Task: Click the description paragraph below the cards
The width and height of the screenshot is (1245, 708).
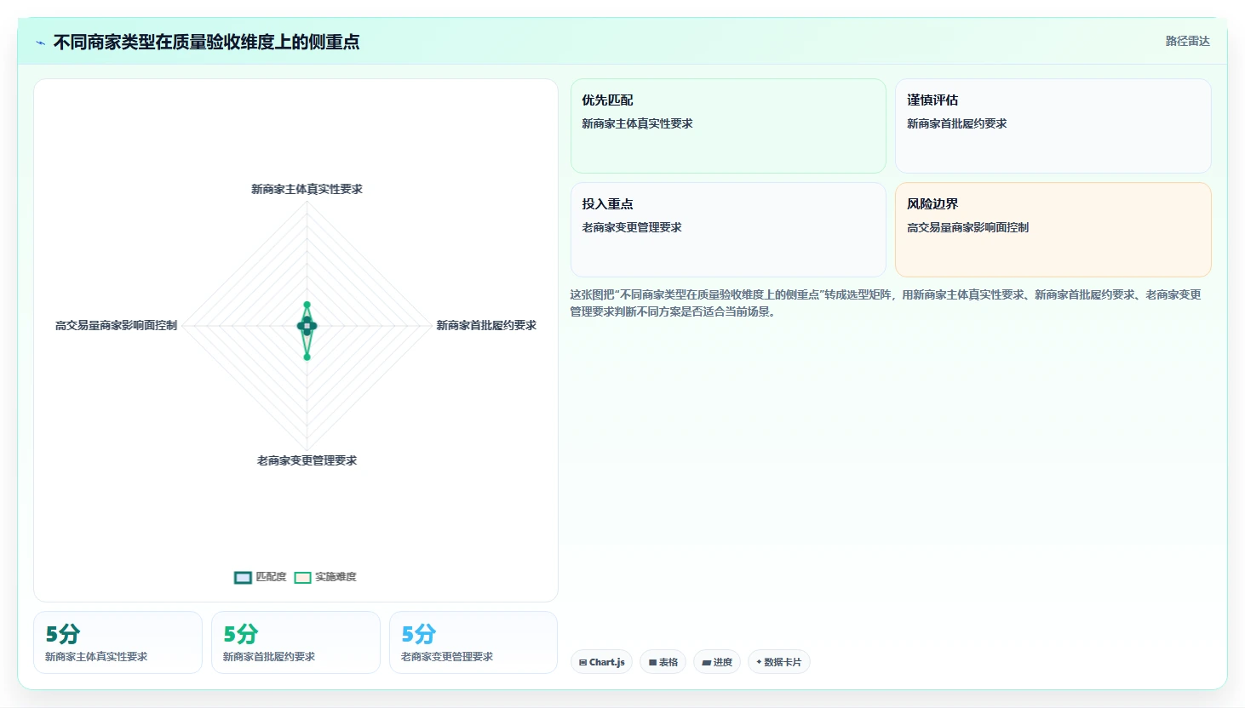Action: [x=886, y=303]
